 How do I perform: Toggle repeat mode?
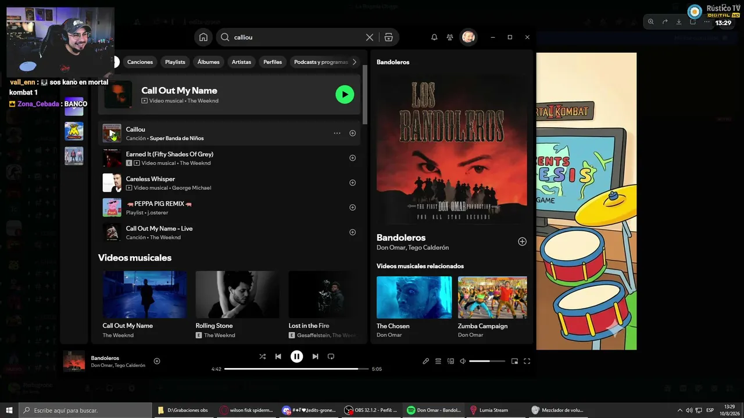(331, 356)
